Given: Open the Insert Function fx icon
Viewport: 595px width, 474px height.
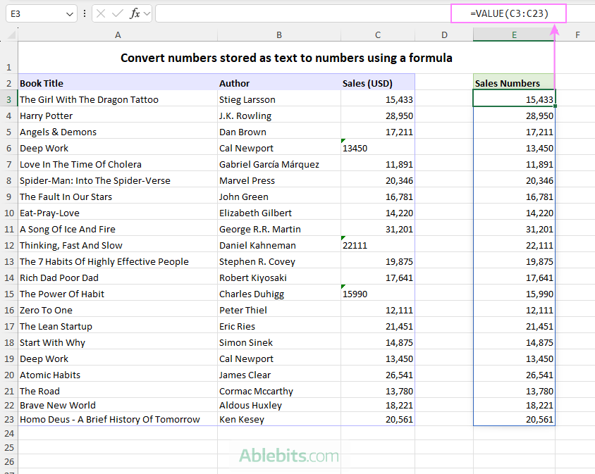Looking at the screenshot, I should (135, 14).
